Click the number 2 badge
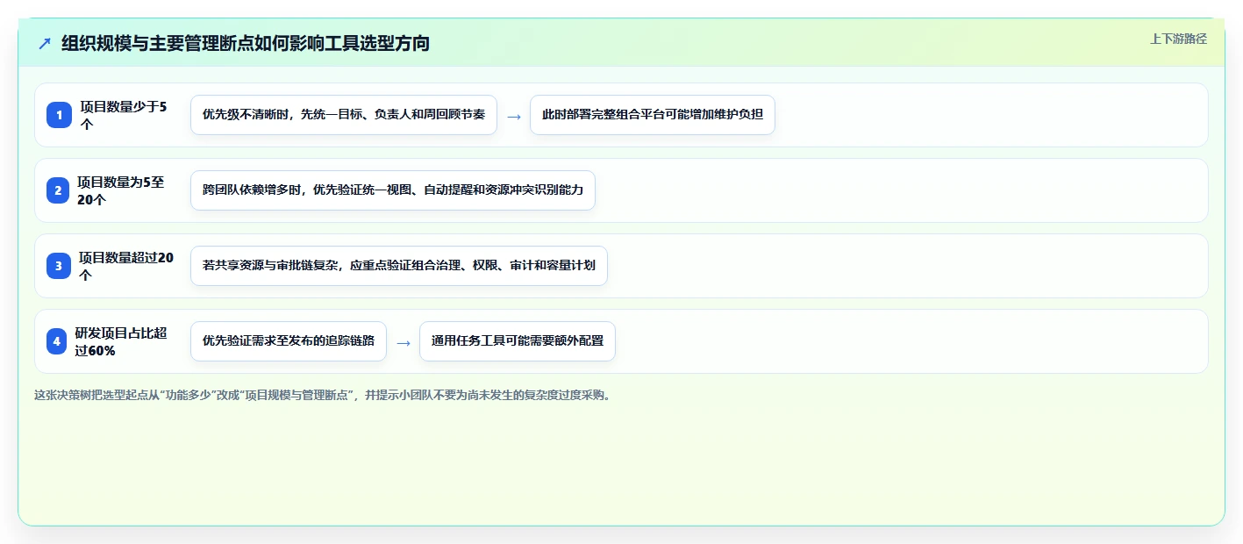The width and height of the screenshot is (1243, 544). coord(57,190)
